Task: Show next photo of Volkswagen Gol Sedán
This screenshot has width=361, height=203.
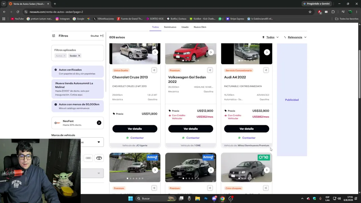Action: pyautogui.click(x=211, y=52)
